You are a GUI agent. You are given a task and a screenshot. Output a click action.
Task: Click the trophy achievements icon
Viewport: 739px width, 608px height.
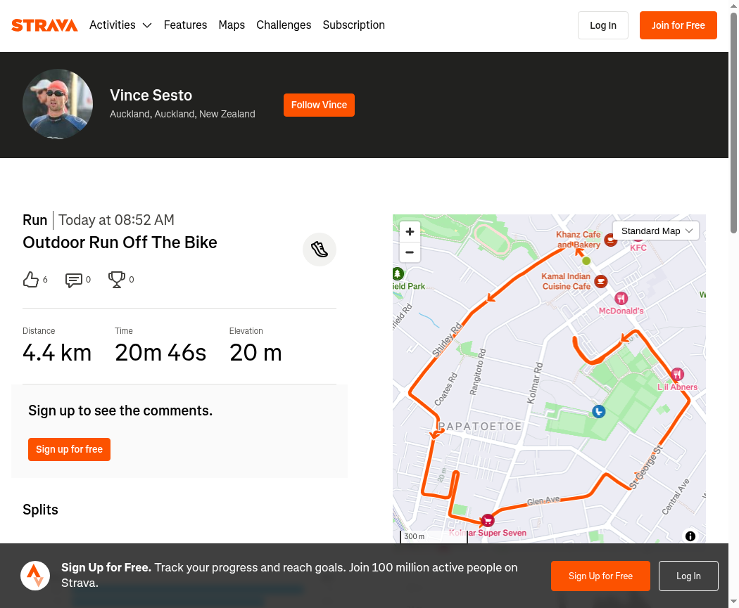pos(116,280)
